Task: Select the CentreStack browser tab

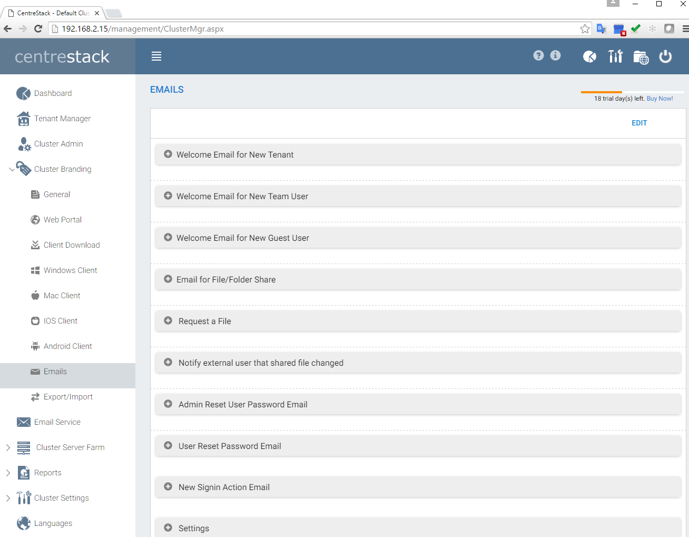Action: [x=53, y=13]
